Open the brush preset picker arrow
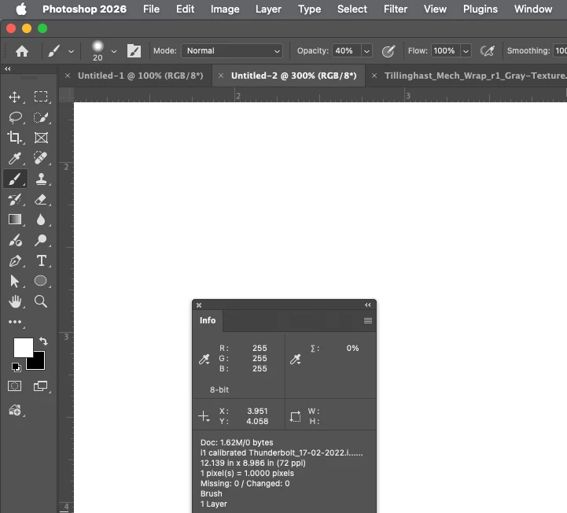 point(114,51)
